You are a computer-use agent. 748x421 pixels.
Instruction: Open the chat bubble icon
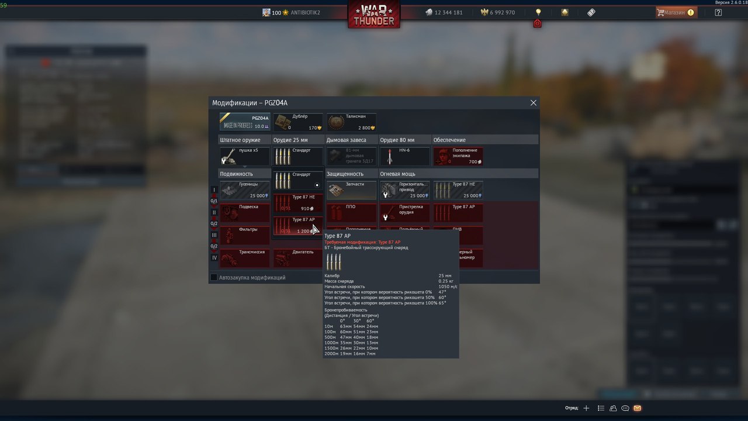(625, 408)
